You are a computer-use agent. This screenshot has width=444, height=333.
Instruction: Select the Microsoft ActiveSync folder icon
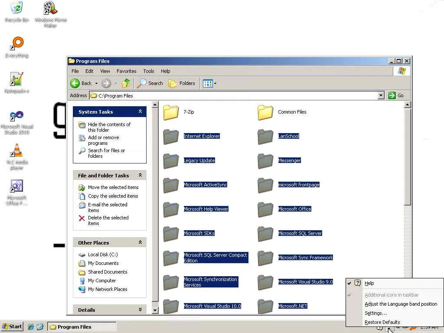coord(171,186)
